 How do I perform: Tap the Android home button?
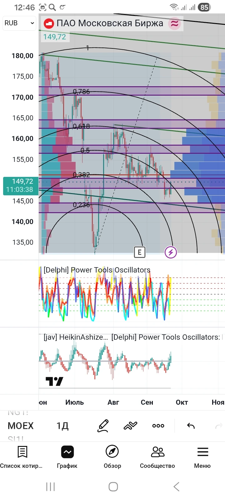(x=113, y=487)
